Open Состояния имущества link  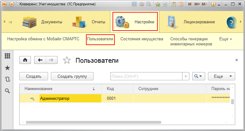pyautogui.click(x=142, y=39)
